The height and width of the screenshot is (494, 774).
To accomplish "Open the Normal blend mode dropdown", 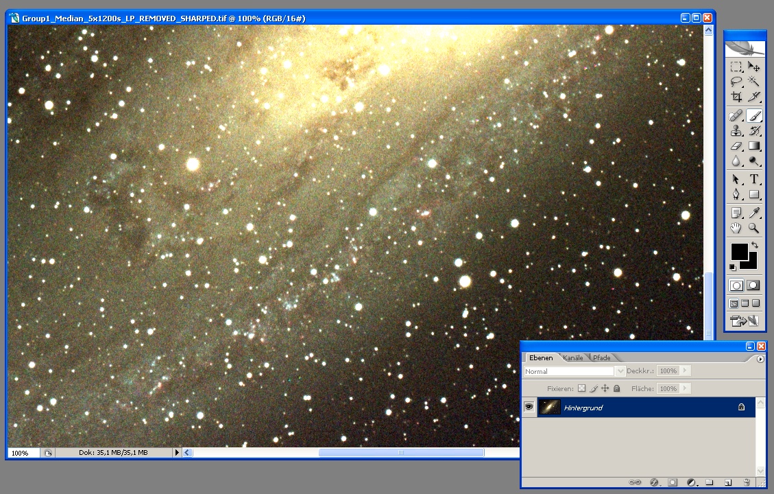I will point(620,371).
